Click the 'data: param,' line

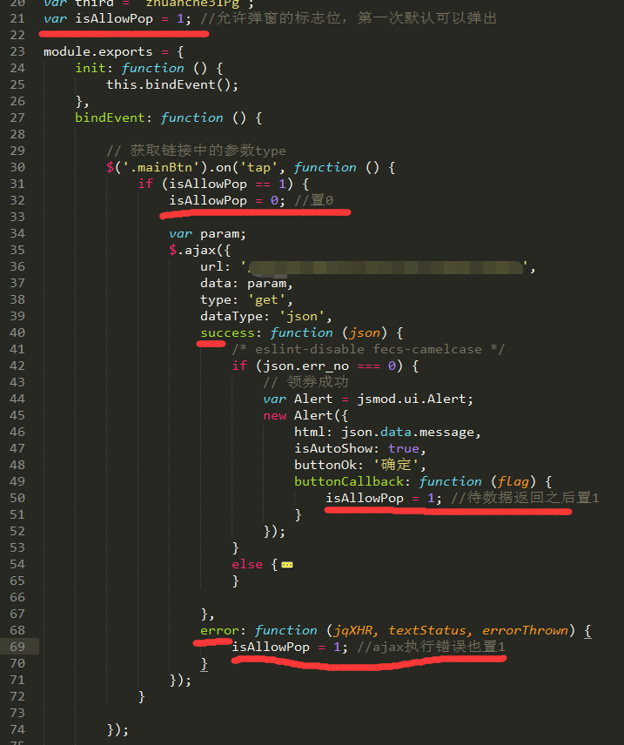[x=246, y=283]
